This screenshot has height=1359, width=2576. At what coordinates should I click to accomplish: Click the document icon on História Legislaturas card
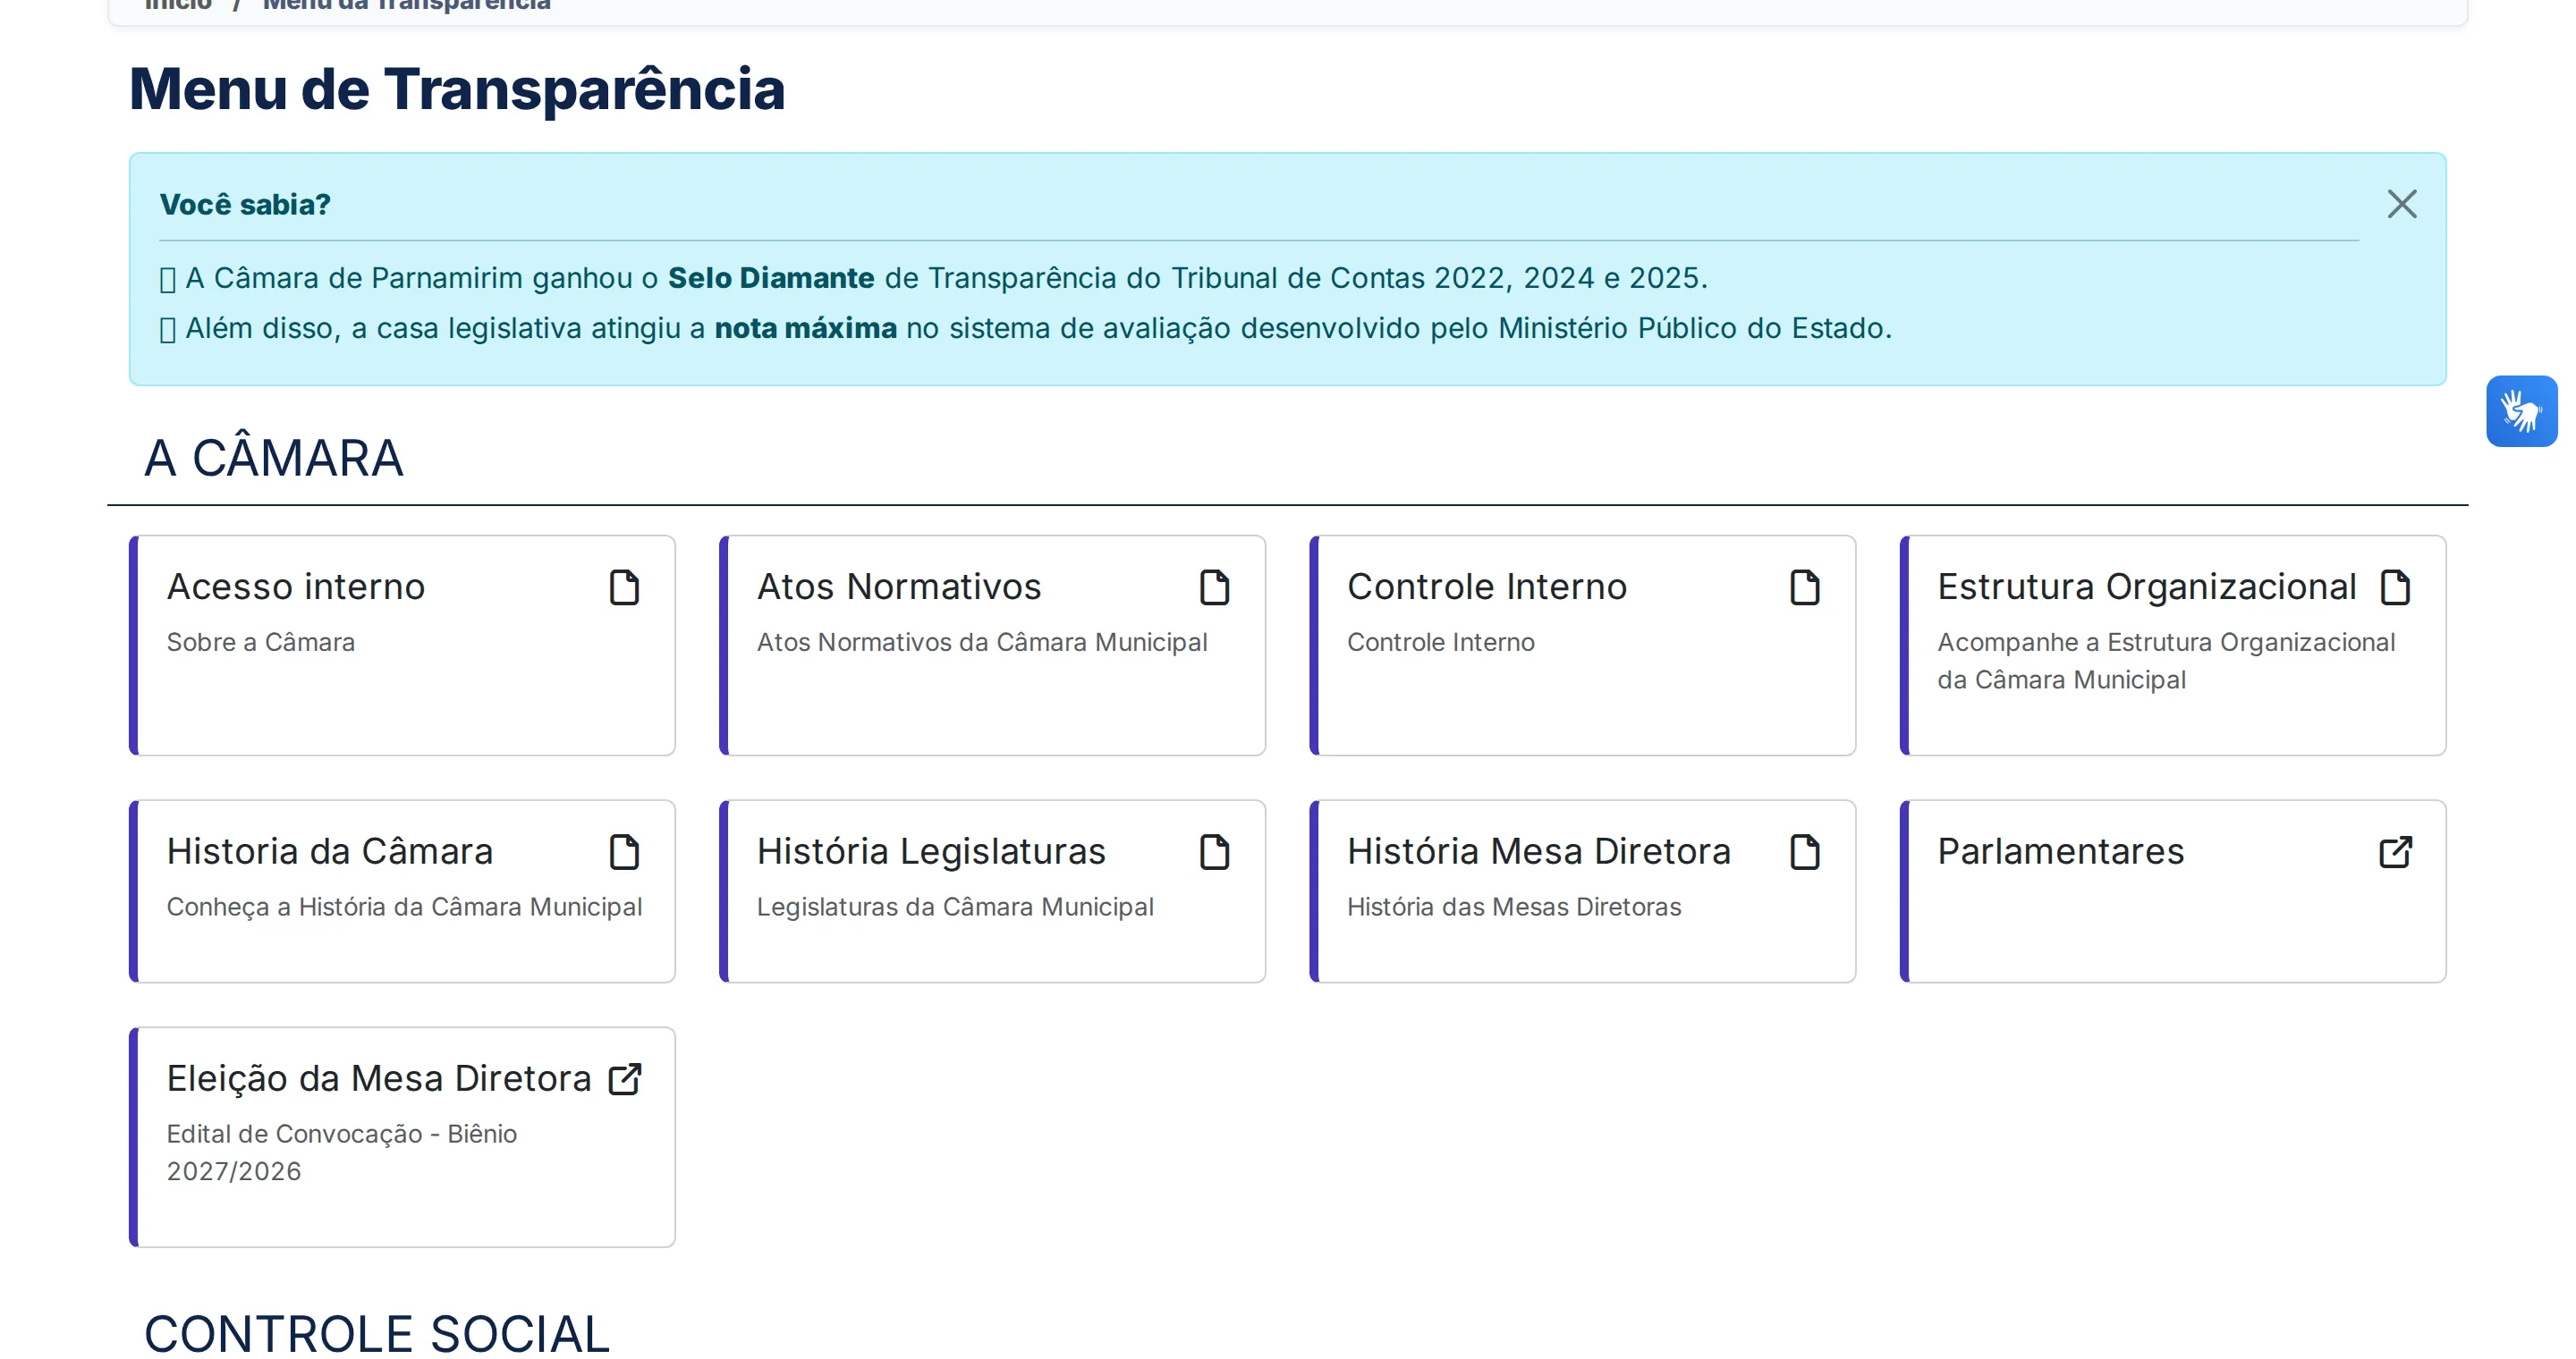pos(1214,852)
